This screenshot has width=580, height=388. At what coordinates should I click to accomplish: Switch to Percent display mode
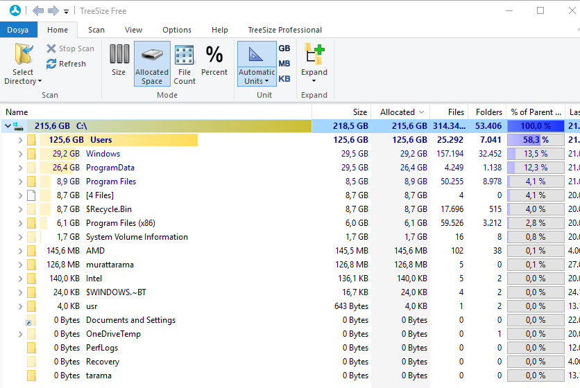coord(214,60)
